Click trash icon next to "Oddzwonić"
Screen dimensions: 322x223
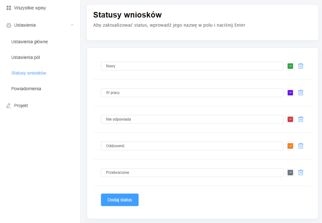[x=300, y=146]
